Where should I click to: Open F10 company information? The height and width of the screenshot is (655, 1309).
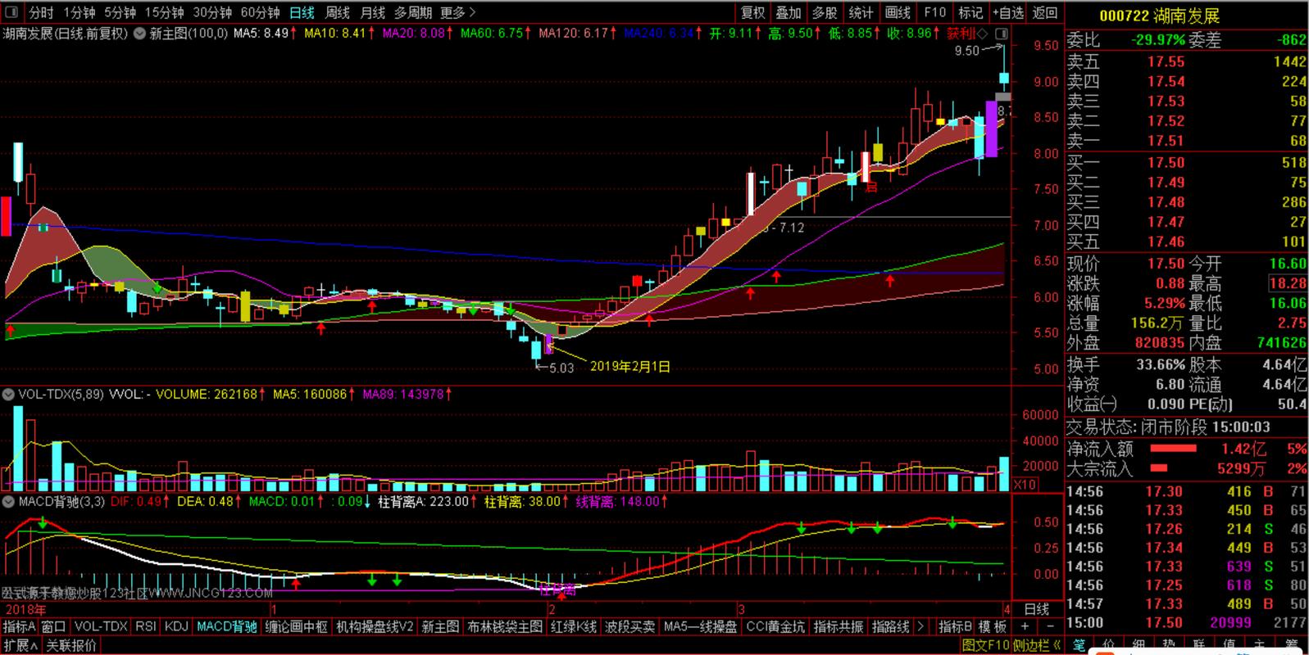tap(934, 13)
